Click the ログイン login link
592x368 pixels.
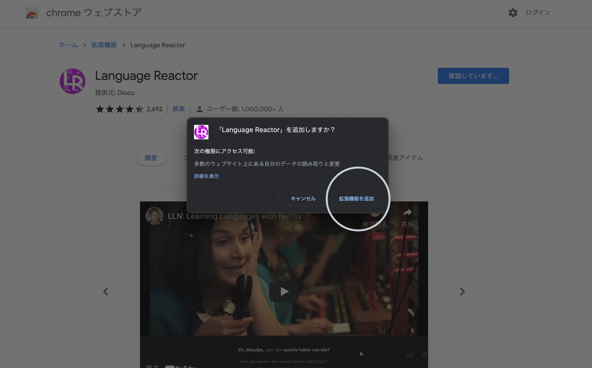coord(538,12)
